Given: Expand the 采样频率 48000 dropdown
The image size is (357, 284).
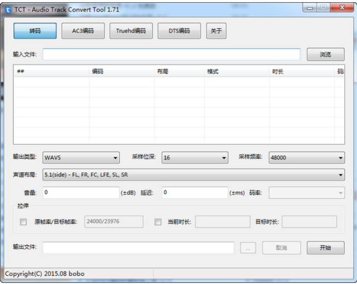Looking at the screenshot, I should point(307,158).
